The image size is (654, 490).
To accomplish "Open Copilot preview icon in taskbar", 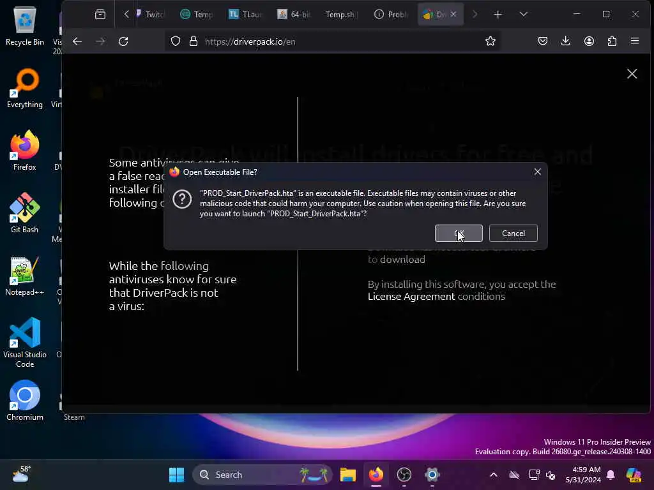I will [x=634, y=475].
